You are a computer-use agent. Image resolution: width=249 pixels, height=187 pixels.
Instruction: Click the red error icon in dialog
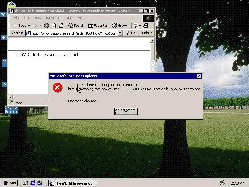tap(57, 87)
